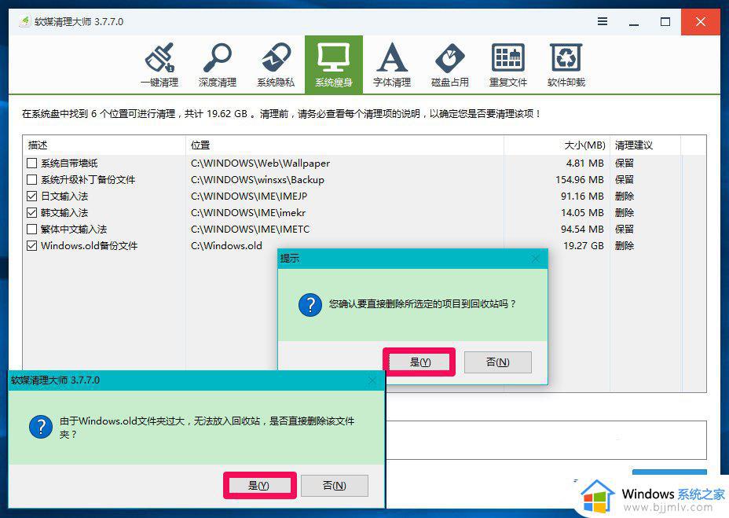
Task: Click the description text box below the list
Action: 546,440
